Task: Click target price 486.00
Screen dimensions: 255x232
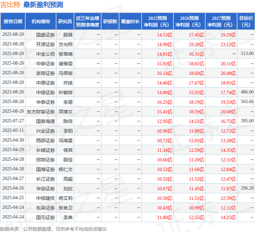Action: [247, 92]
